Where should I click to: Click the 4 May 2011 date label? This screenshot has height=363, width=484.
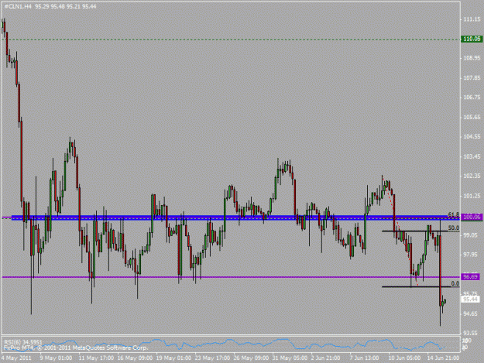tap(16, 358)
